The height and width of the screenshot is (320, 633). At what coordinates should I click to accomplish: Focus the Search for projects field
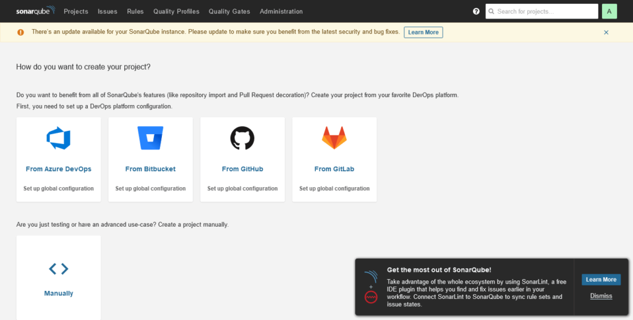542,11
